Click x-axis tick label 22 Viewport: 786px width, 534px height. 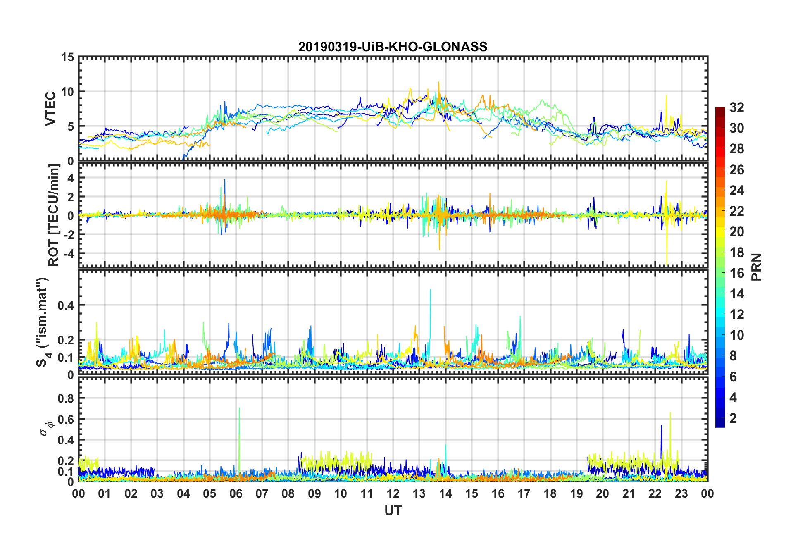pos(655,493)
